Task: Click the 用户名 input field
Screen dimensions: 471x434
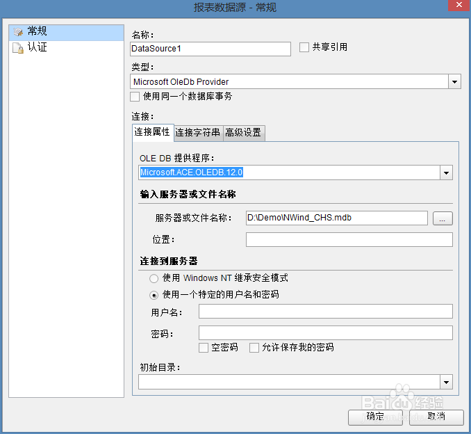Action: 326,312
